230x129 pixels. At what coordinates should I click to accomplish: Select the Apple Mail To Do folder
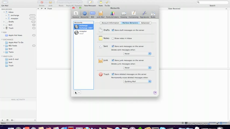(x=16, y=42)
